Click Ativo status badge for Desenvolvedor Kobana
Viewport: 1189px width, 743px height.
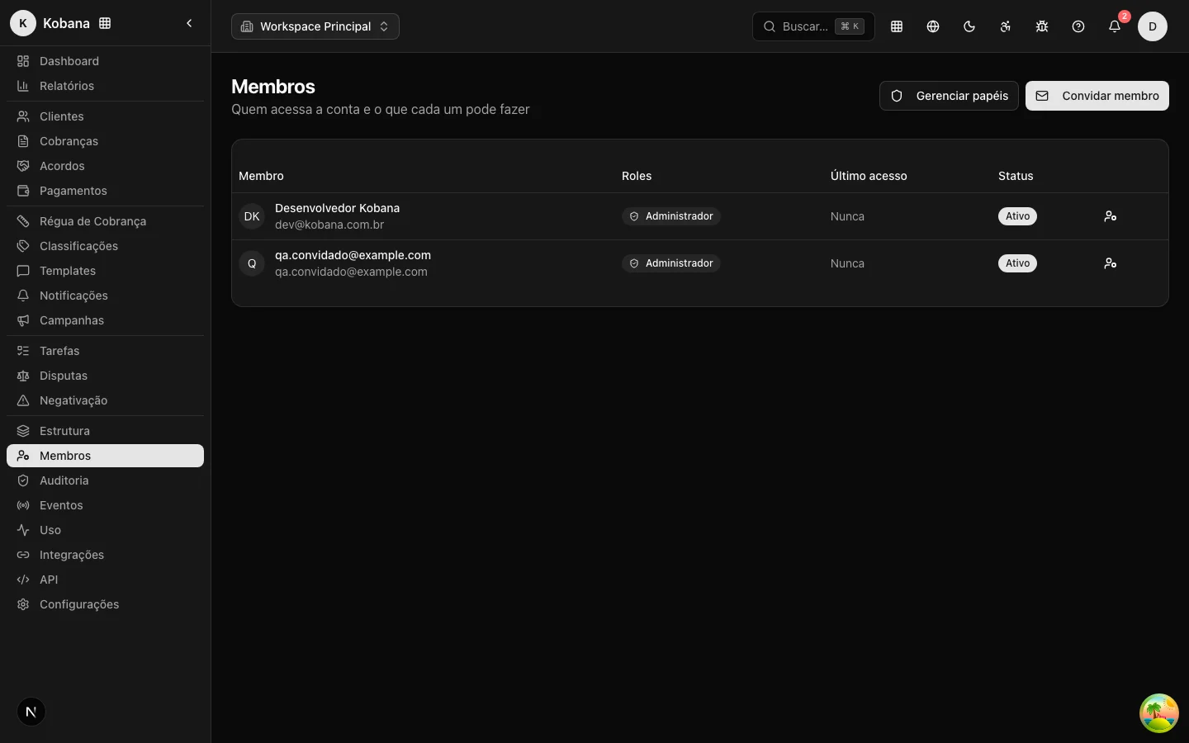point(1017,216)
